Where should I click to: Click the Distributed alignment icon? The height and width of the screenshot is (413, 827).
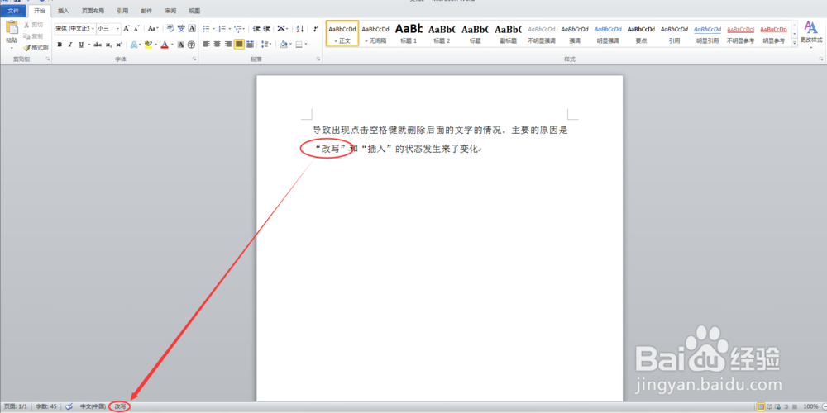click(250, 45)
